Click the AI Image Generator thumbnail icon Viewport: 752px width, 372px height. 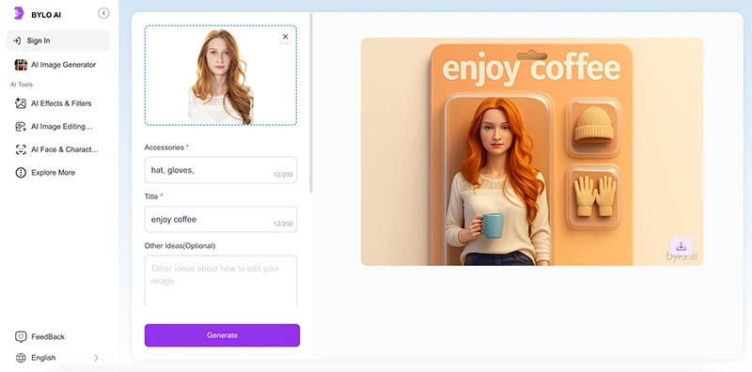pyautogui.click(x=21, y=65)
